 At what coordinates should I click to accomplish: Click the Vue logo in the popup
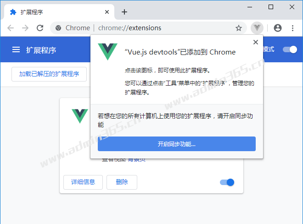(x=107, y=52)
